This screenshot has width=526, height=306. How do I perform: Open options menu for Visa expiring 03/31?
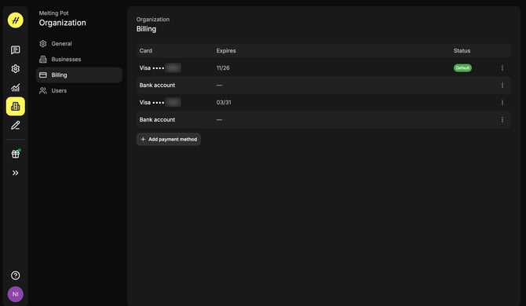coord(502,102)
